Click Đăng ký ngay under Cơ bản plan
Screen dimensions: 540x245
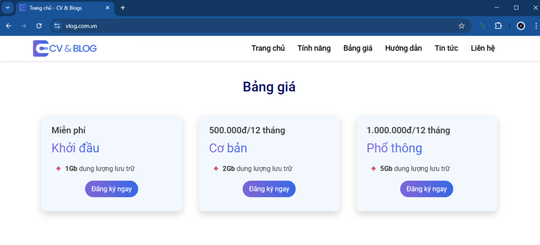[269, 189]
